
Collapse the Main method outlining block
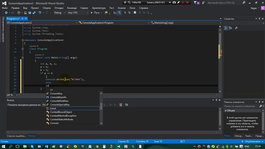click(22, 58)
